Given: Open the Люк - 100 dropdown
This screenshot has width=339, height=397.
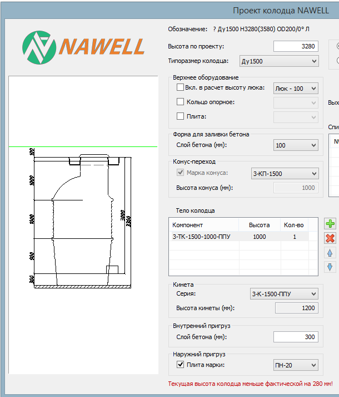Looking at the screenshot, I should pyautogui.click(x=296, y=89).
